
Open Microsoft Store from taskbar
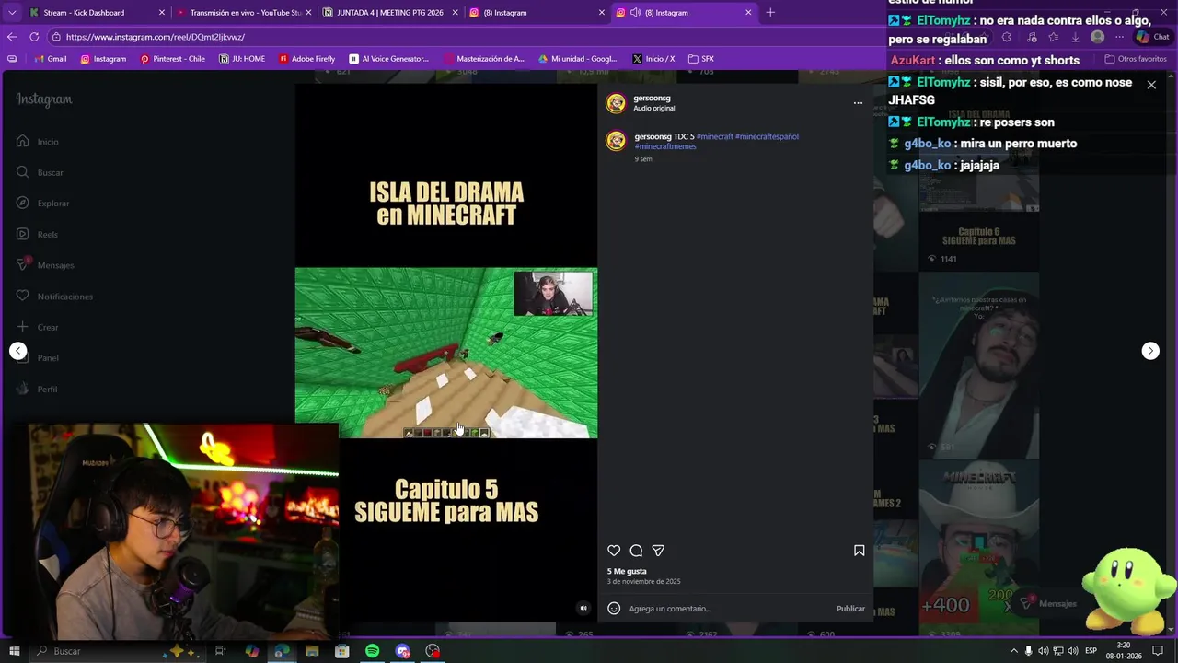point(342,651)
